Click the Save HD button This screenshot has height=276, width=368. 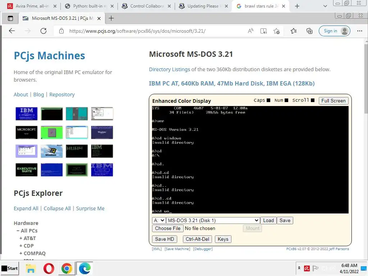(165, 239)
